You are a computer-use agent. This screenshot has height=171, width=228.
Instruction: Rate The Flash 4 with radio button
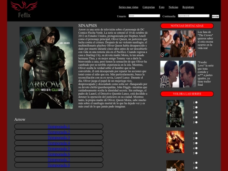point(196,148)
